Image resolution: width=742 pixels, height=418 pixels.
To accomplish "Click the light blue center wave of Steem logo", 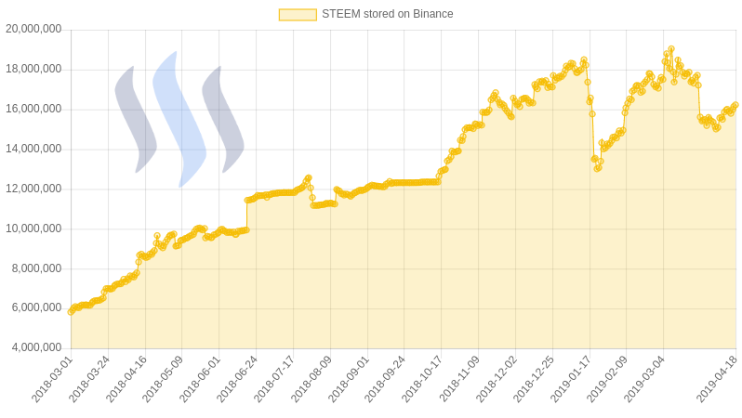I will coord(179,119).
